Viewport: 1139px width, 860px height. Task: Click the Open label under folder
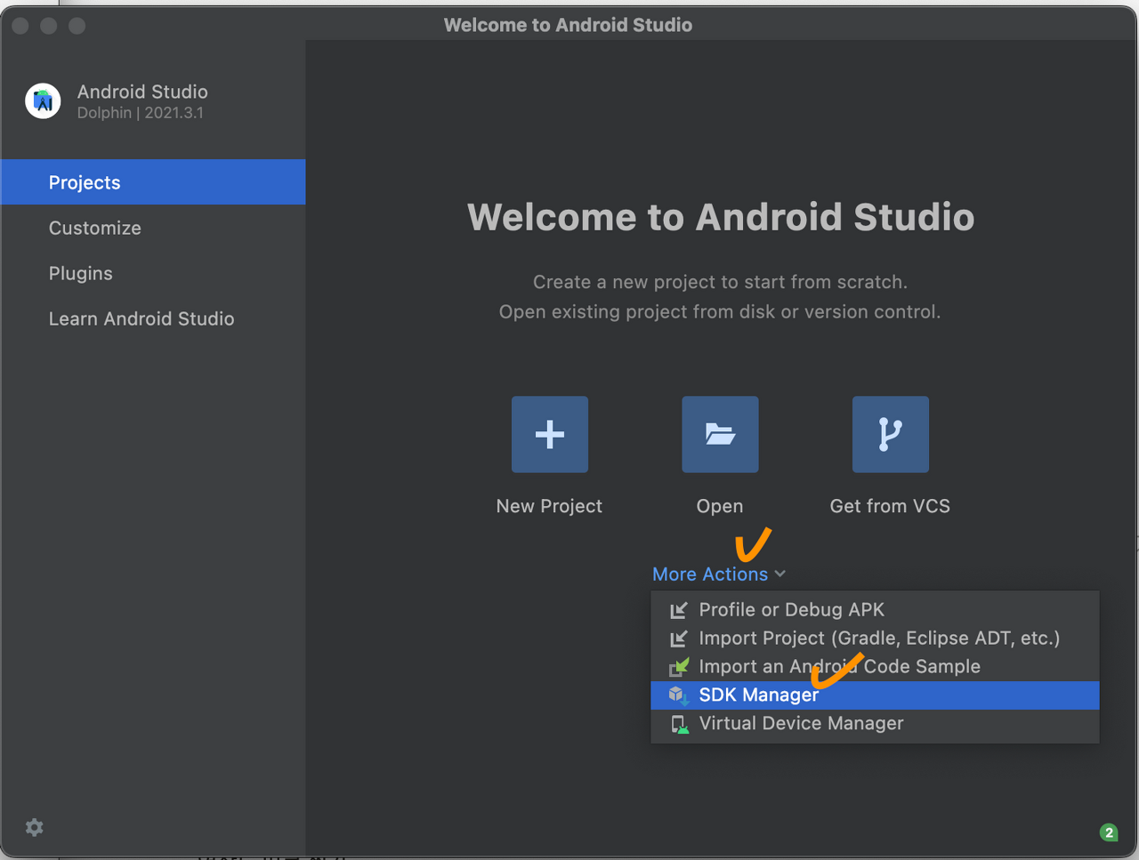tap(720, 506)
